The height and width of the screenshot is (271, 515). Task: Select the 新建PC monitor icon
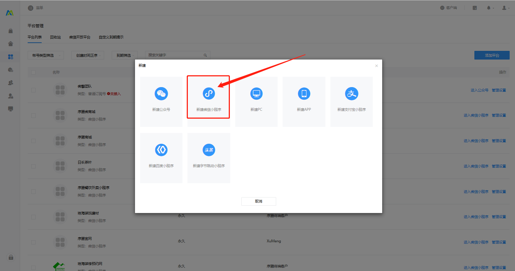256,94
